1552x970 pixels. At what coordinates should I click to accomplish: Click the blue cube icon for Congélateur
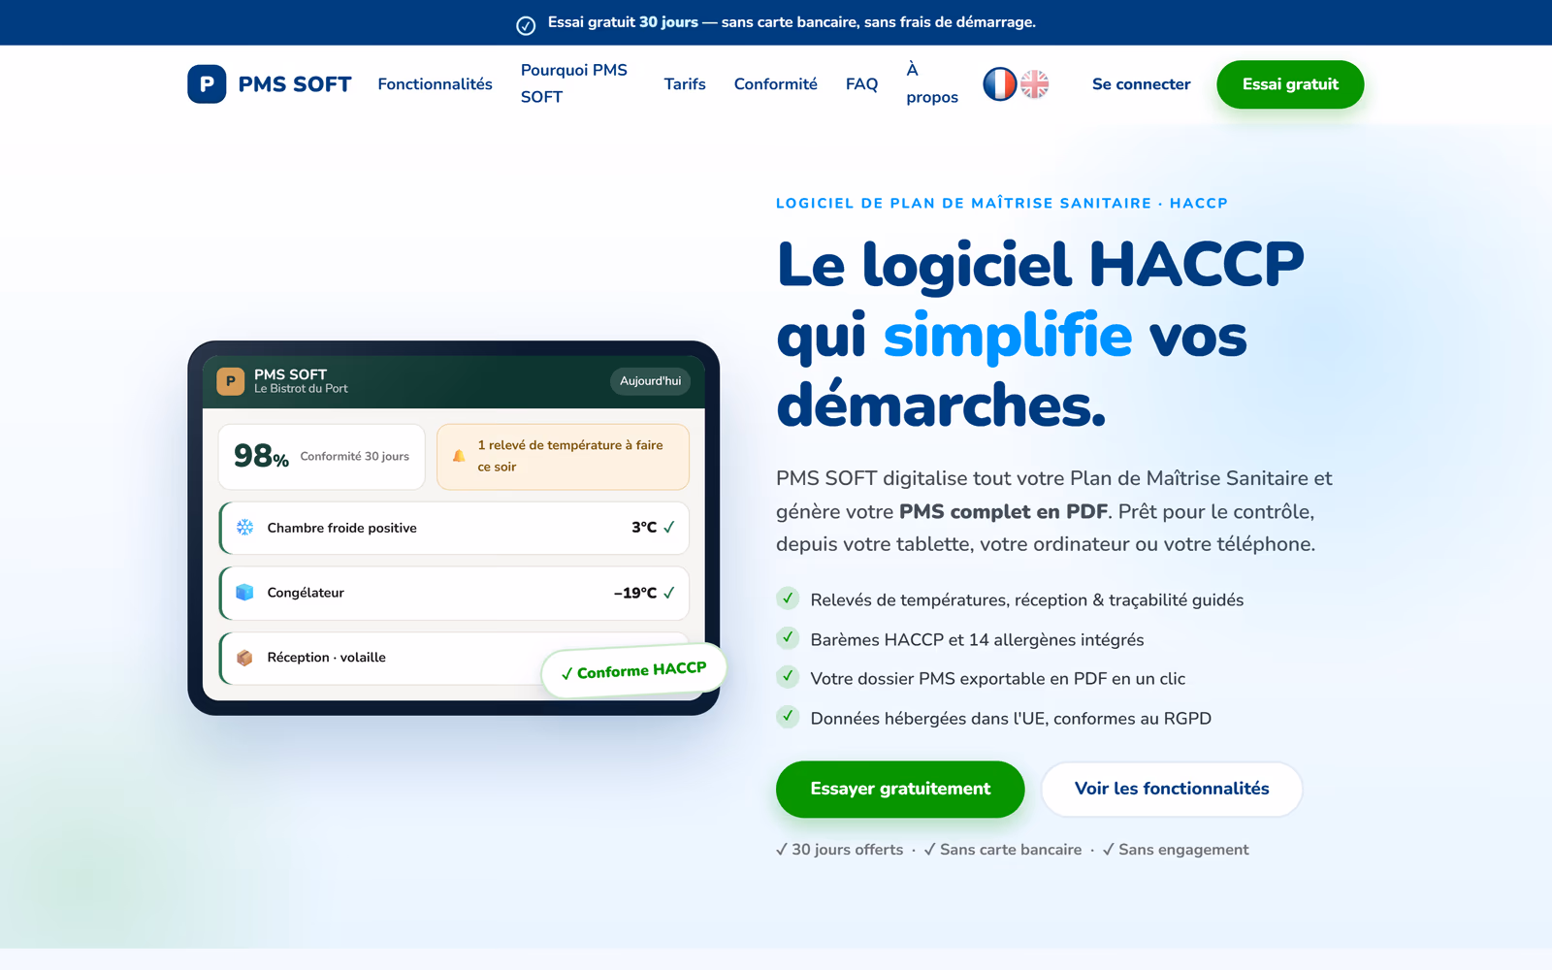click(x=244, y=593)
